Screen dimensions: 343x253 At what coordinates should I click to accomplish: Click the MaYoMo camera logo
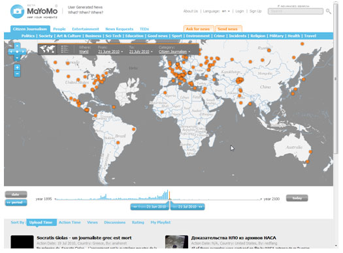pyautogui.click(x=17, y=11)
